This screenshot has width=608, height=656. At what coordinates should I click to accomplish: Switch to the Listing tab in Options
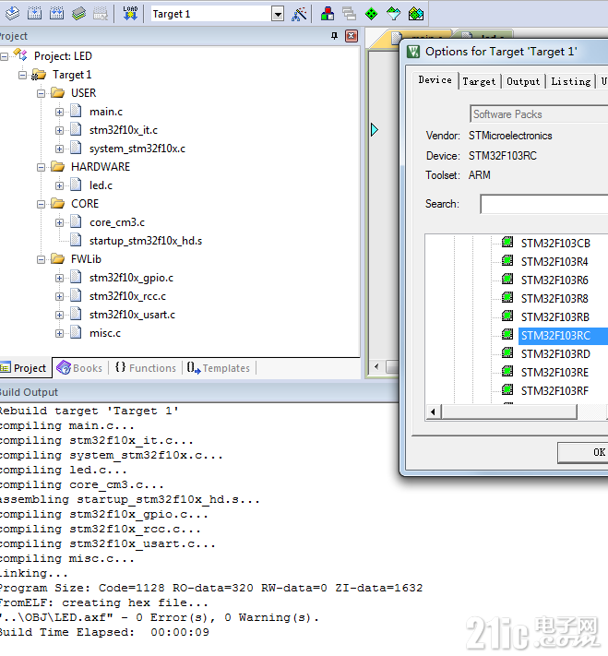coord(571,81)
